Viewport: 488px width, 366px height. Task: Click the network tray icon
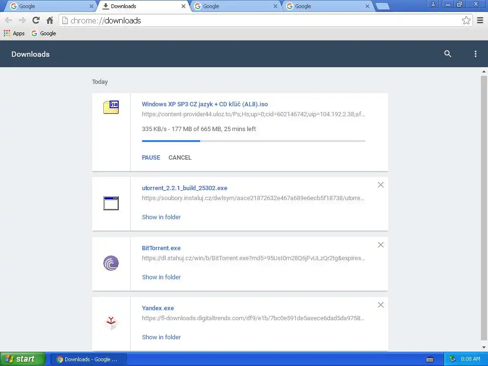coord(452,359)
